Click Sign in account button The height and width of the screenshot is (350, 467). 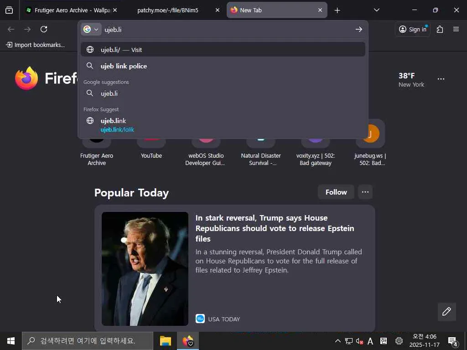pos(412,29)
